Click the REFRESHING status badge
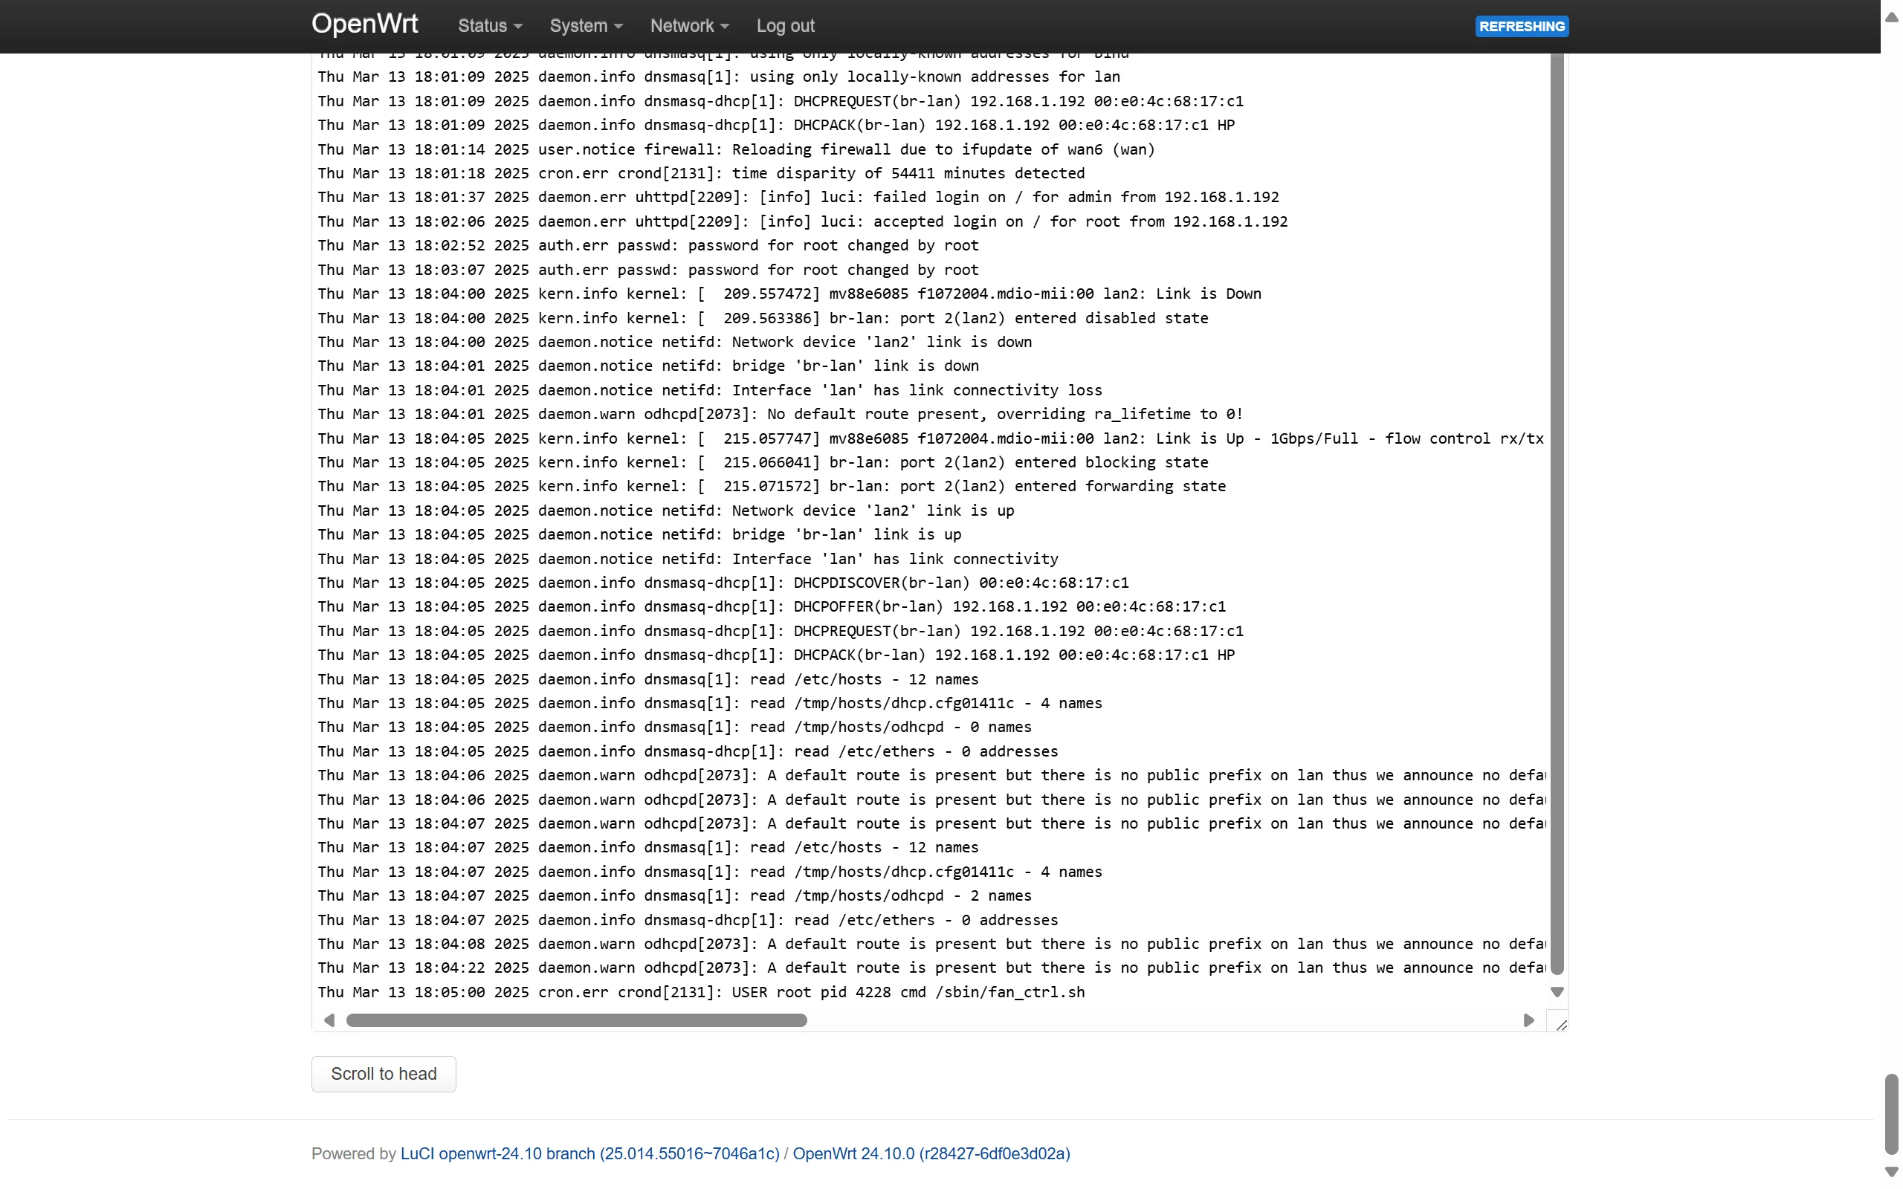The height and width of the screenshot is (1189, 1903). pyautogui.click(x=1521, y=26)
